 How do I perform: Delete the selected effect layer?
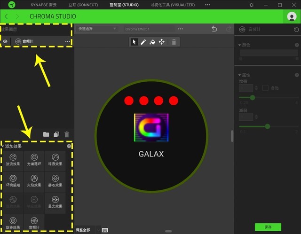(67, 134)
